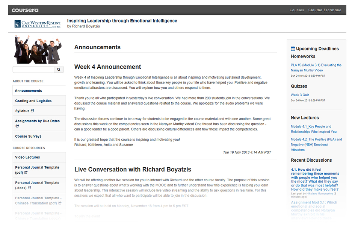The width and height of the screenshot is (355, 229).
Task: Click timestamp Tue 19 Nov 2013 4:14 AM PST
Action: tap(247, 152)
